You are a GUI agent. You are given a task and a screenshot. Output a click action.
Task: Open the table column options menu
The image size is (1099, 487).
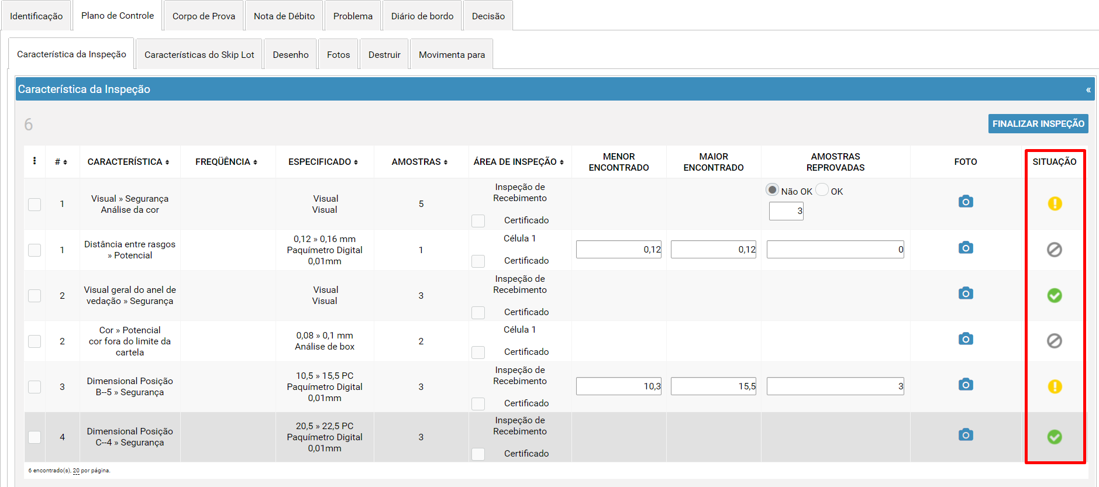click(35, 161)
